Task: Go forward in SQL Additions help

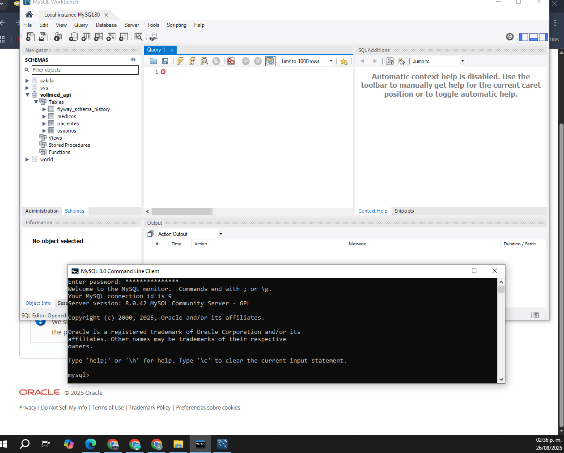Action: pos(375,61)
